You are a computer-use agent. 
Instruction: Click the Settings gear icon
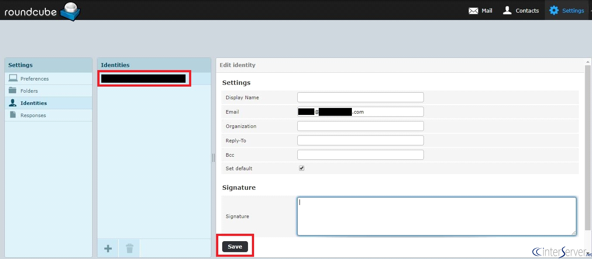coord(554,10)
